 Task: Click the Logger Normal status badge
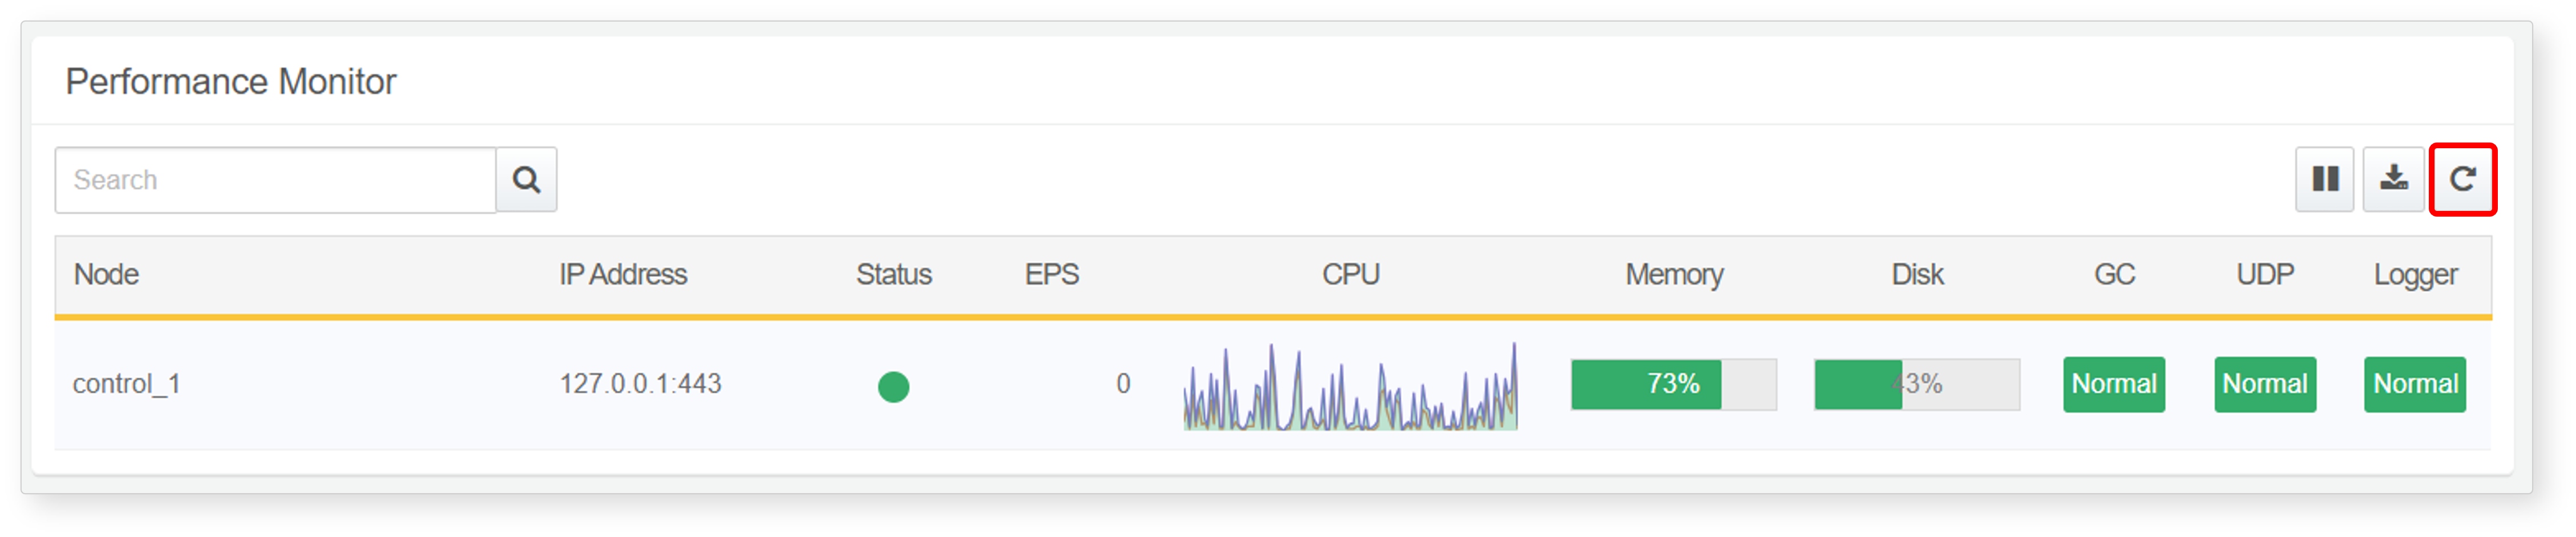[x=2415, y=384]
